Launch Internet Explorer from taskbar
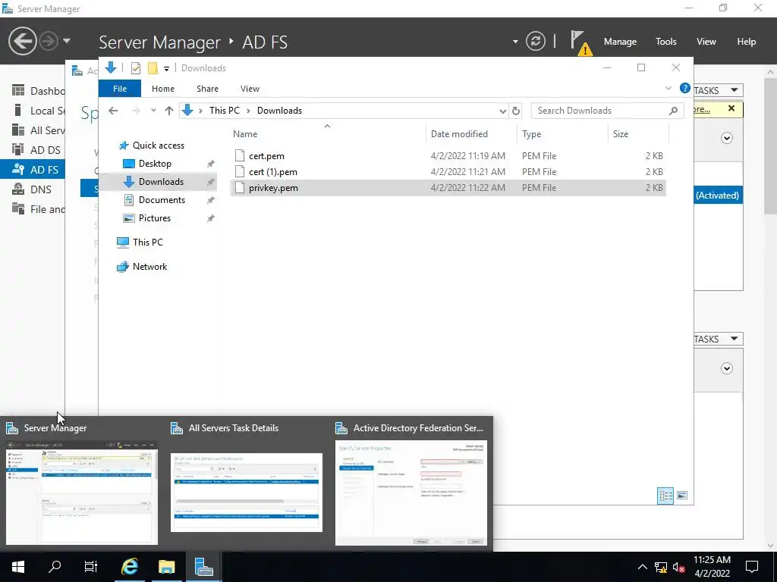Screen dimensions: 777x582 click(130, 567)
